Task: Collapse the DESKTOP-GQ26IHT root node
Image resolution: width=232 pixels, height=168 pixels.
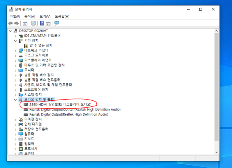Action: coord(10,31)
